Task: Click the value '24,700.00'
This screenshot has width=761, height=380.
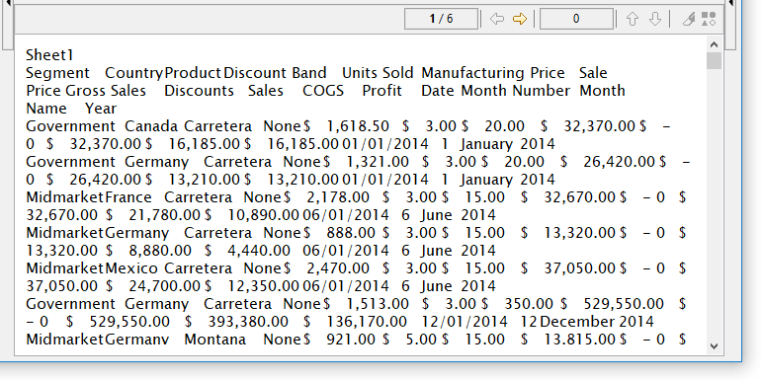Action: tap(164, 286)
